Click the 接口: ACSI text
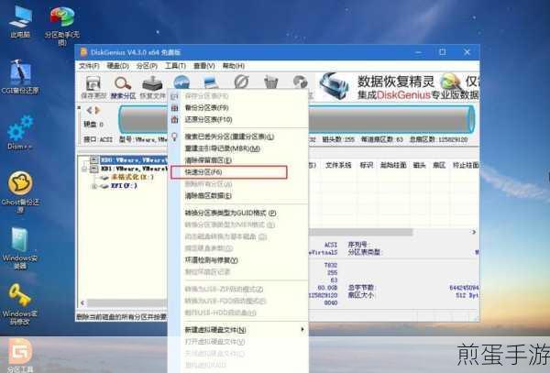Screen dimensions: 550x373 (x=98, y=139)
